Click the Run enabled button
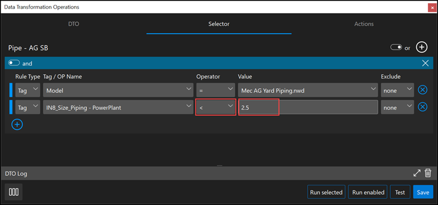Viewport: 438px width, 205px height. coord(368,192)
